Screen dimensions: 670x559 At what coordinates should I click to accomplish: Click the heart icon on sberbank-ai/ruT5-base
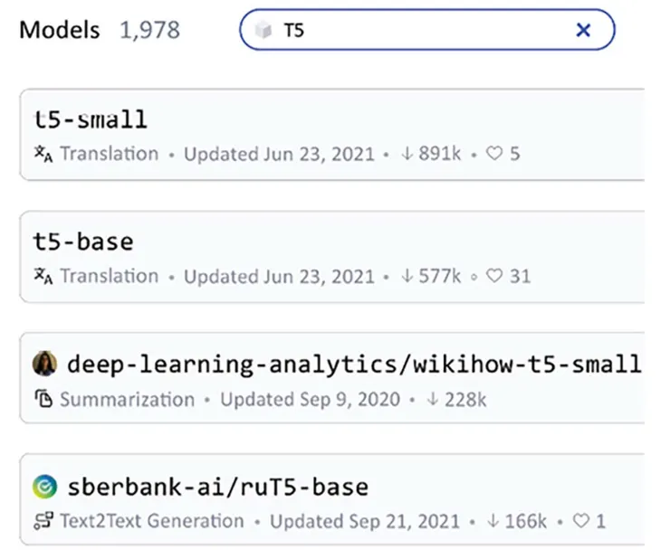pyautogui.click(x=581, y=521)
